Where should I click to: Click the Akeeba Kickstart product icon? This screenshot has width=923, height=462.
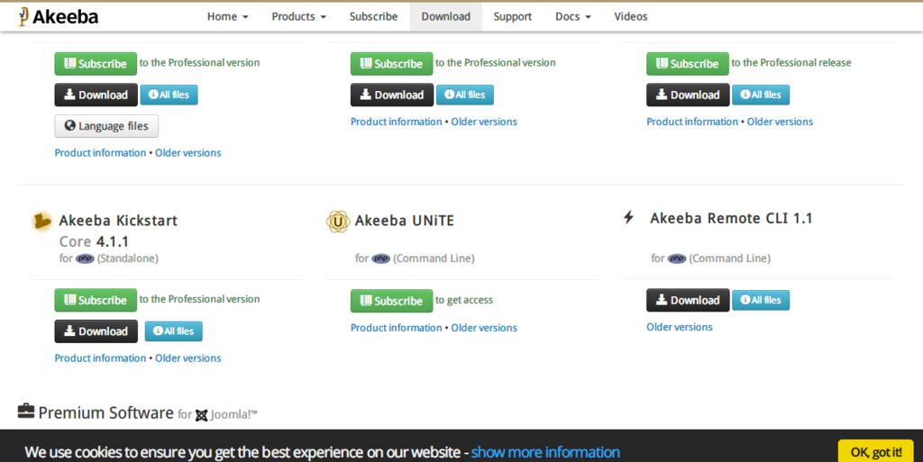41,221
